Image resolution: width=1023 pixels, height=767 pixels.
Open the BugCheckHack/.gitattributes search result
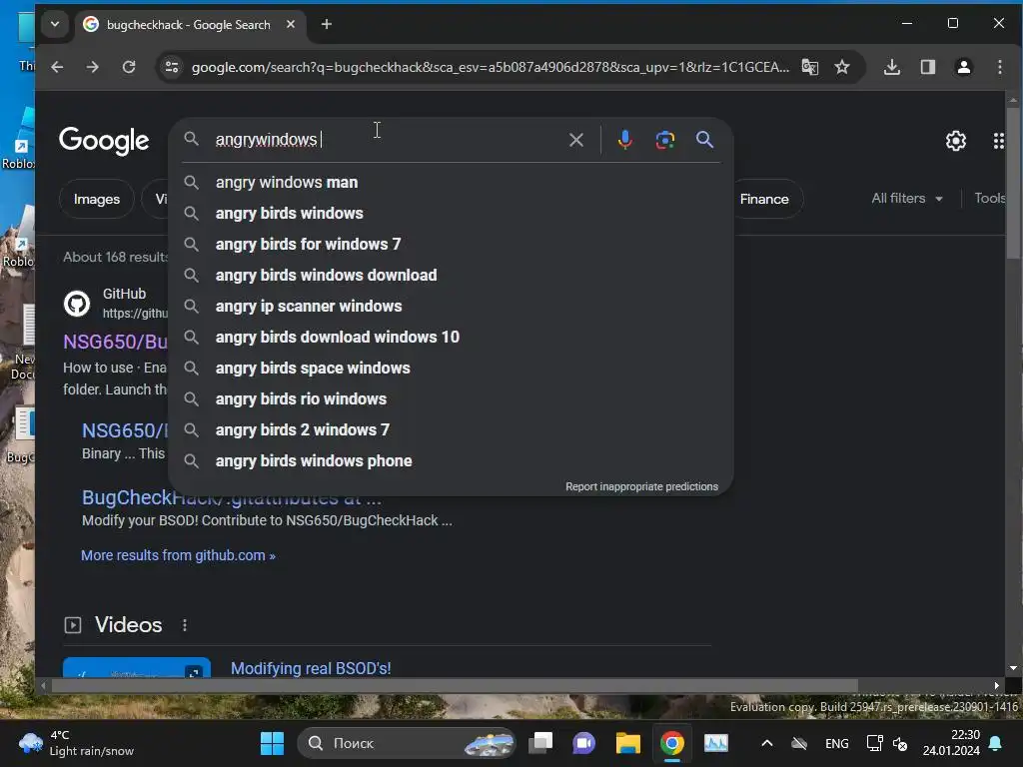coord(231,497)
